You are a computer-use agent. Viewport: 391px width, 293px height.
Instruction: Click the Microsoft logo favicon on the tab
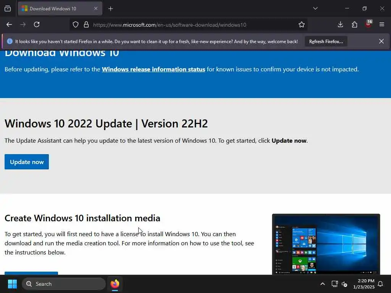click(x=24, y=8)
